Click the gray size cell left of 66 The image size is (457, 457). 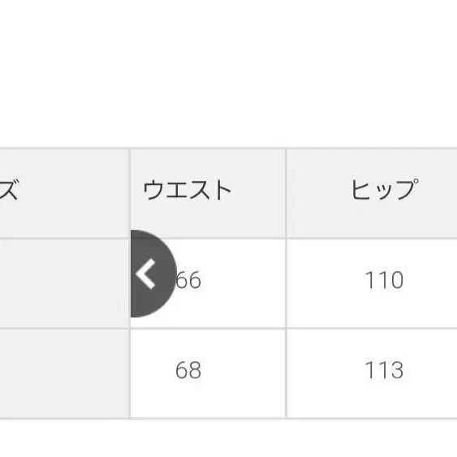pyautogui.click(x=64, y=283)
